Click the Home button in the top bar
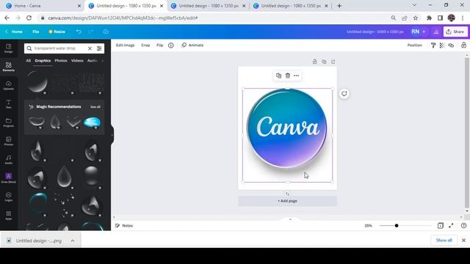The height and width of the screenshot is (264, 470). click(x=14, y=32)
